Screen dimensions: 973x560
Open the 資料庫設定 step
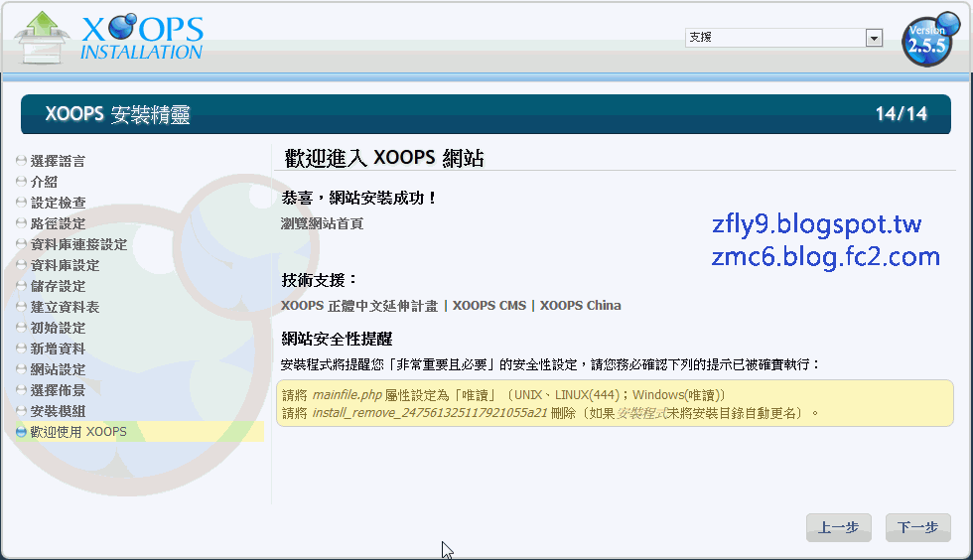66,266
